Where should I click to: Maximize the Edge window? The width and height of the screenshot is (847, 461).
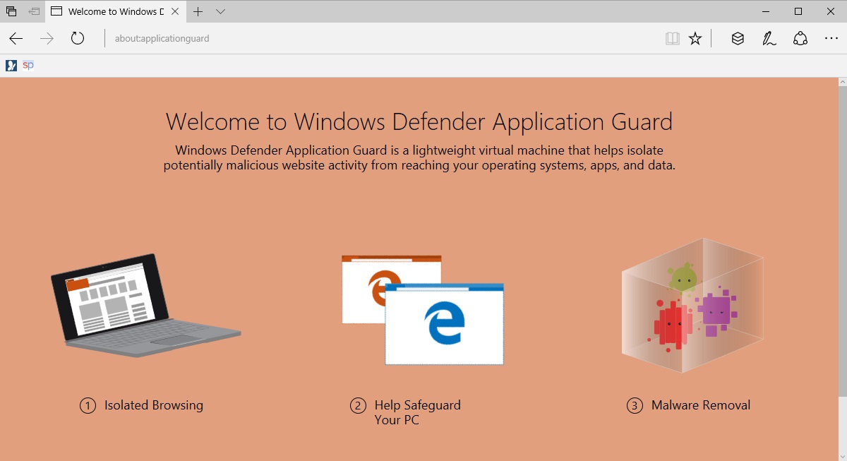tap(798, 11)
